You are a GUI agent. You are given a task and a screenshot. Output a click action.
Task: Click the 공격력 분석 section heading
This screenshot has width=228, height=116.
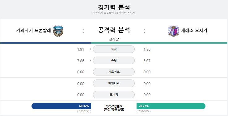[x=114, y=30]
